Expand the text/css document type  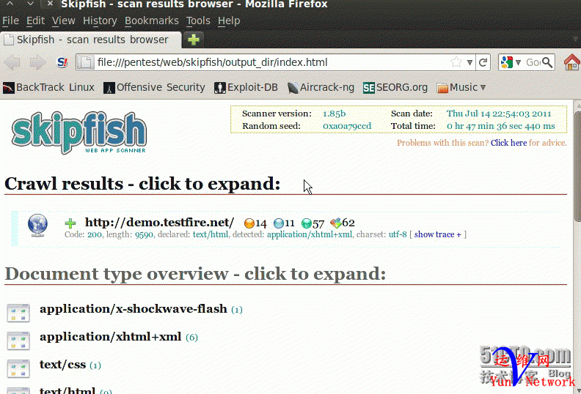click(x=62, y=365)
